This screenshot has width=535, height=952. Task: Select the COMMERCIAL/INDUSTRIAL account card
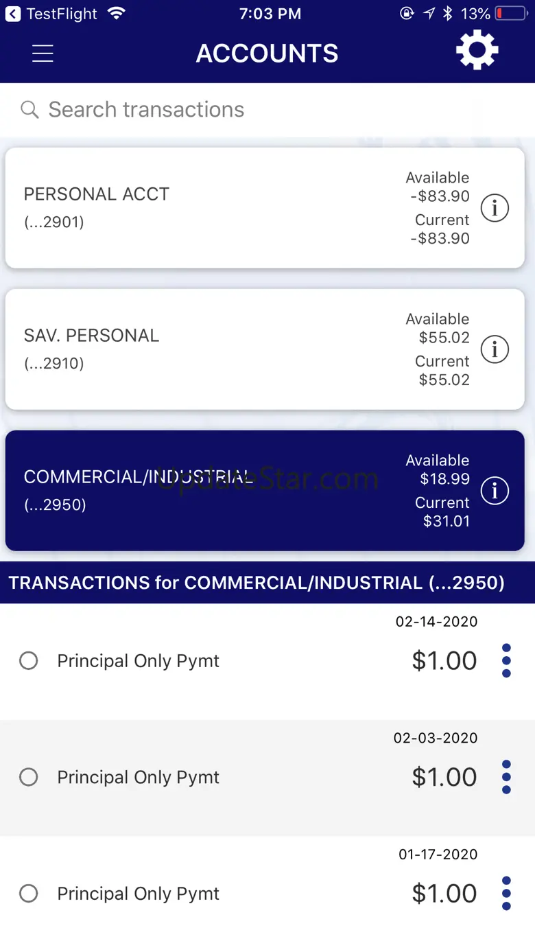click(x=265, y=491)
